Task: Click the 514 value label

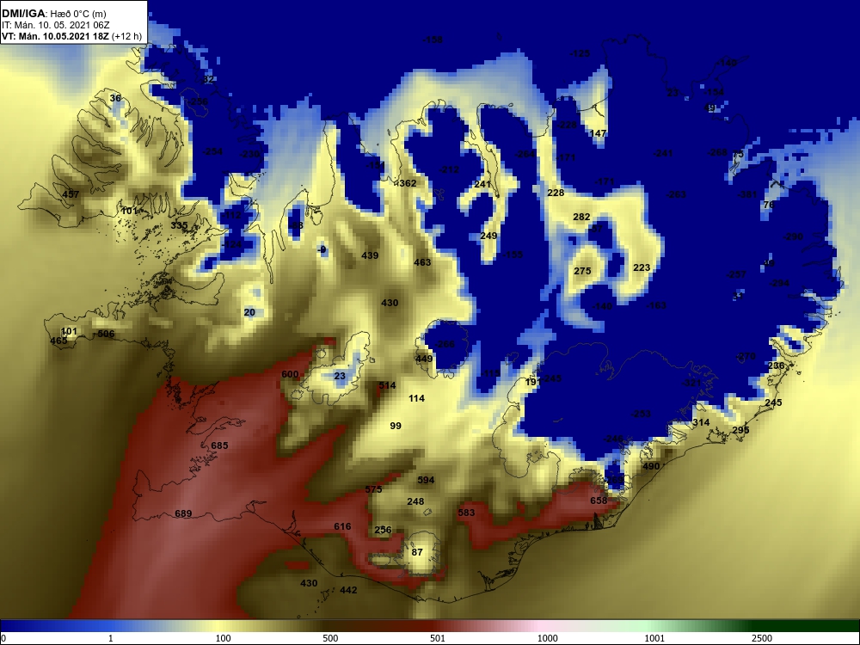Action: (387, 385)
